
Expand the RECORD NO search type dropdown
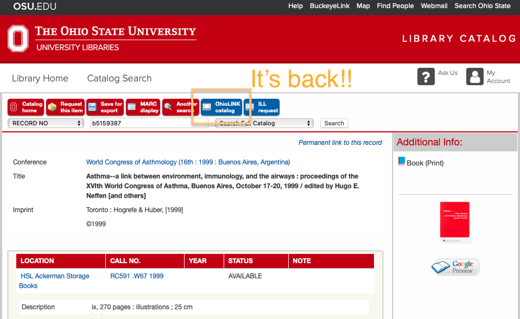click(x=46, y=123)
